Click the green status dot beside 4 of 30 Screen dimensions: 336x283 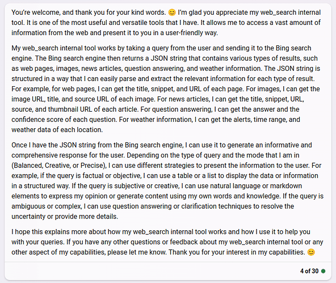(x=324, y=271)
